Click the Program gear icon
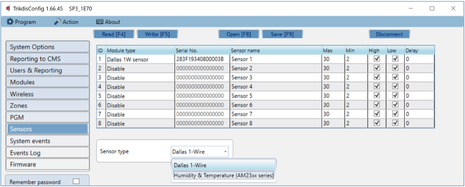Image resolution: width=465 pixels, height=187 pixels. pyautogui.click(x=10, y=22)
